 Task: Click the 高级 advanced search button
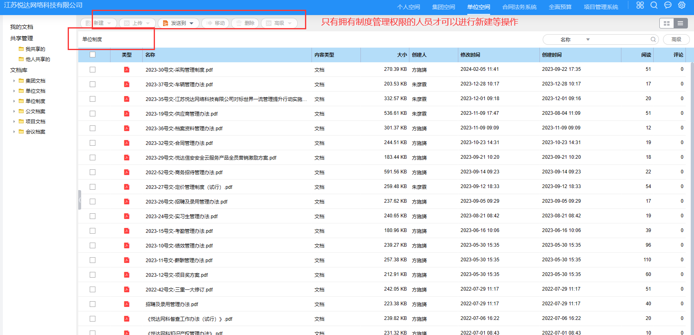tap(676, 39)
